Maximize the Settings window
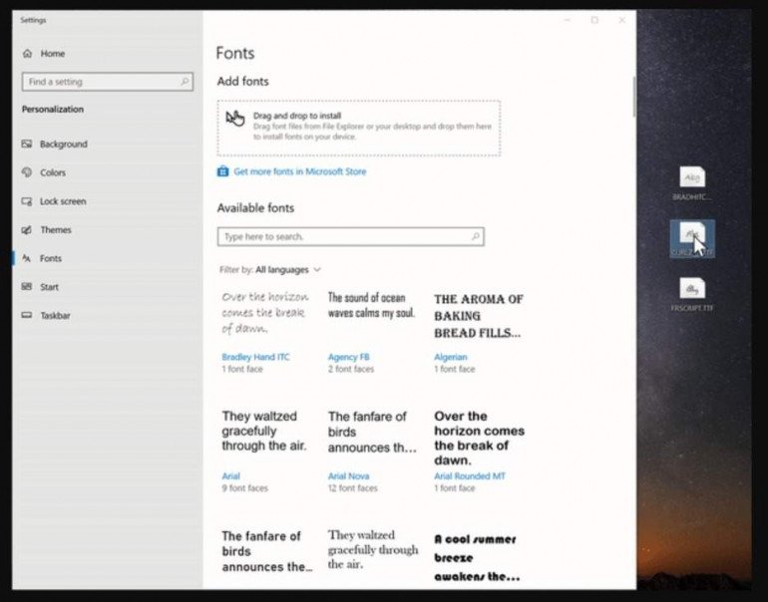The width and height of the screenshot is (768, 602). point(594,20)
